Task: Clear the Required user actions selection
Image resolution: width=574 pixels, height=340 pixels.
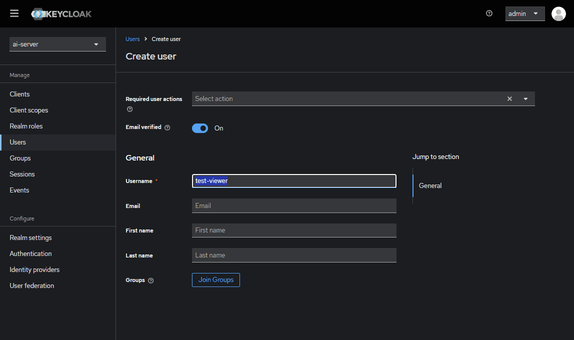Action: 509,99
